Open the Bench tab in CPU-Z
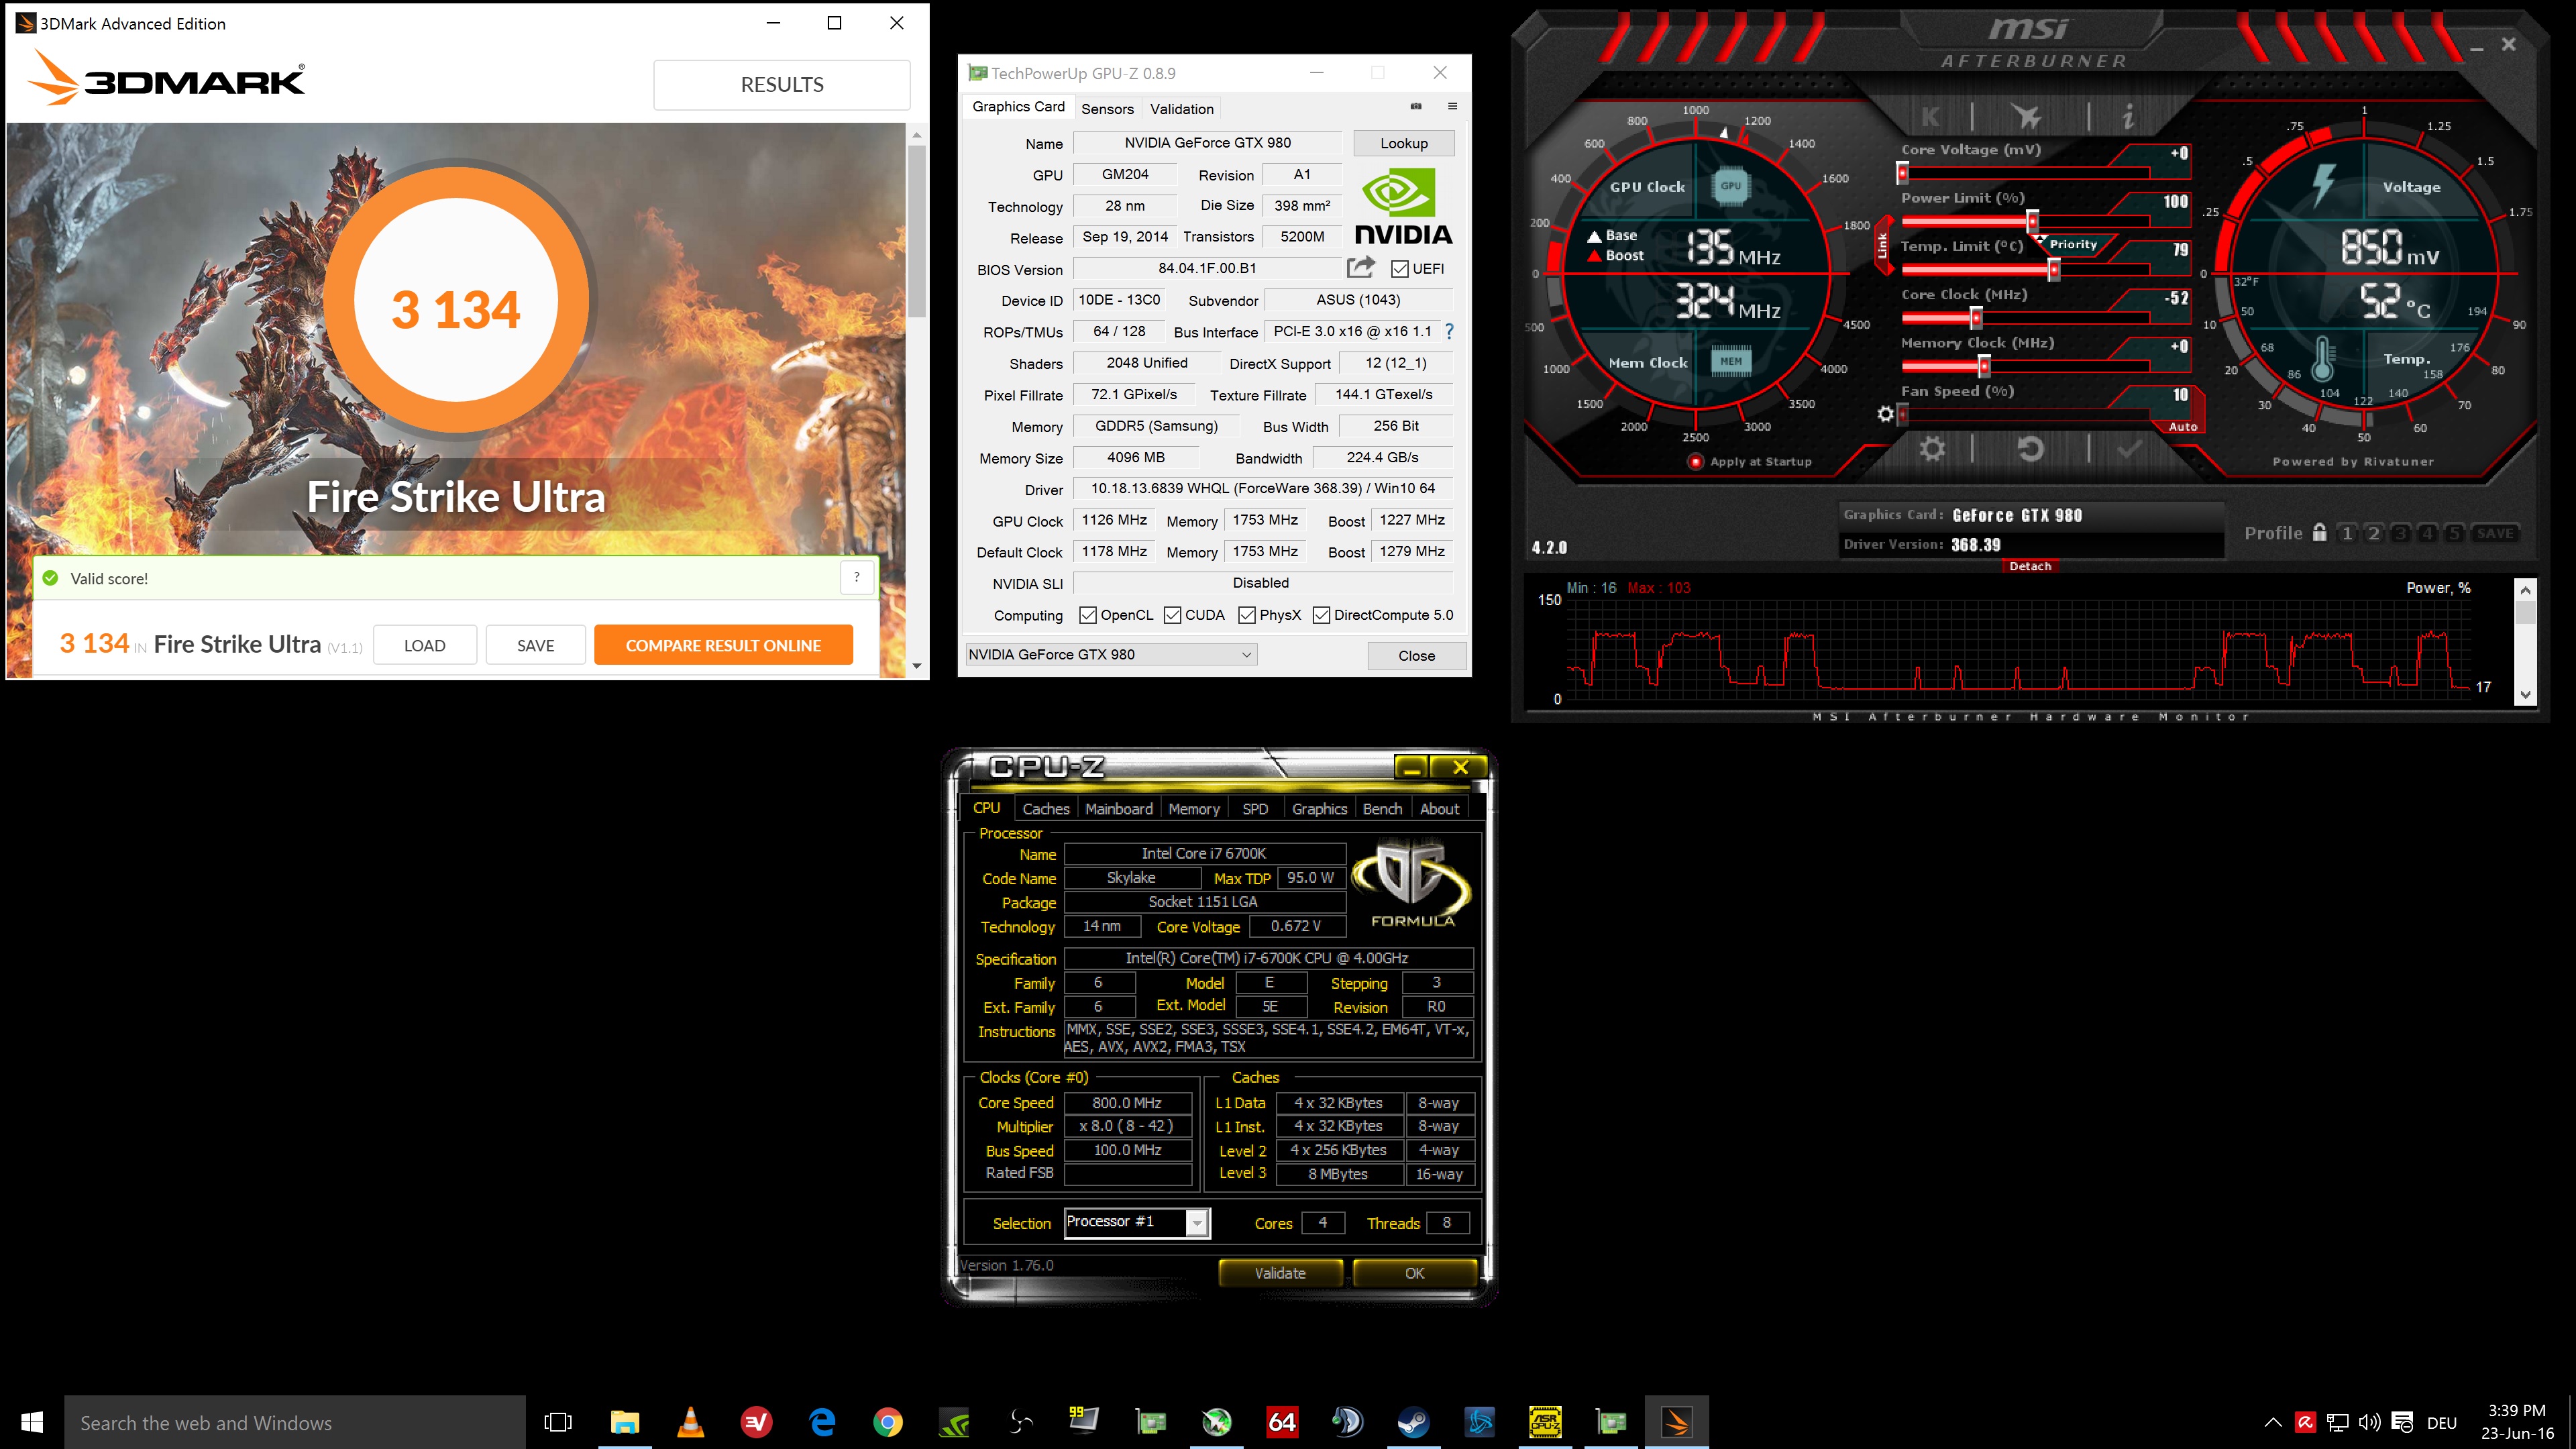Image resolution: width=2576 pixels, height=1449 pixels. coord(1382,808)
